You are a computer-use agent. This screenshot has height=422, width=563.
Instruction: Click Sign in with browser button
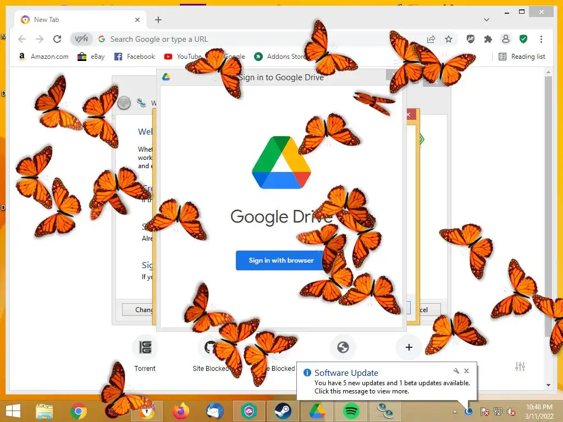pos(281,260)
